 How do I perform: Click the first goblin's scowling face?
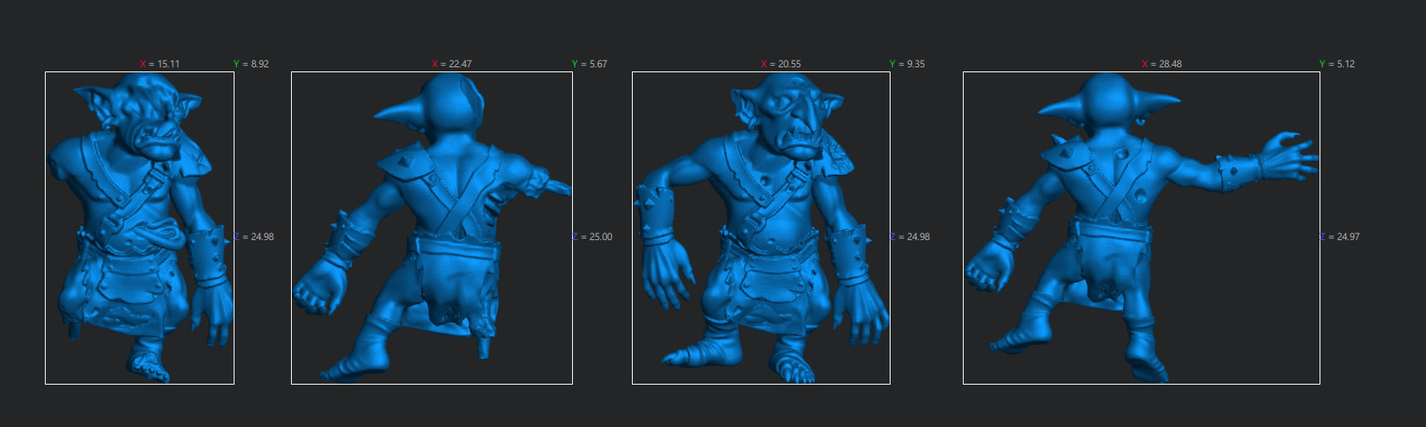point(154,133)
